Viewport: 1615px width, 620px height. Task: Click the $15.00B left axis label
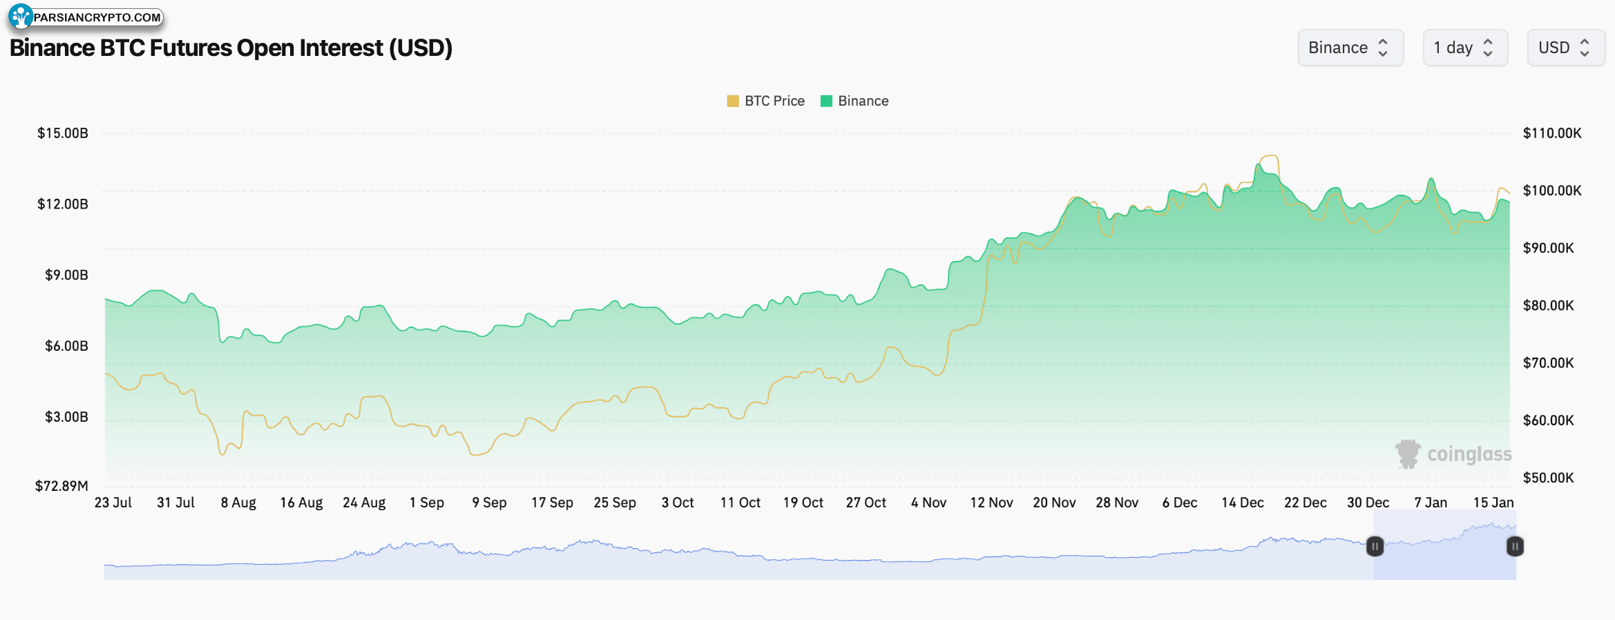(63, 133)
